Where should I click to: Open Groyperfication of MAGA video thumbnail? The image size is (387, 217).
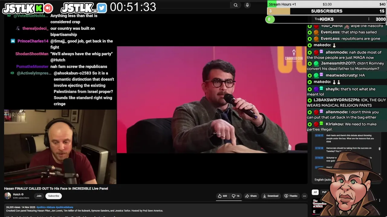pos(320,207)
